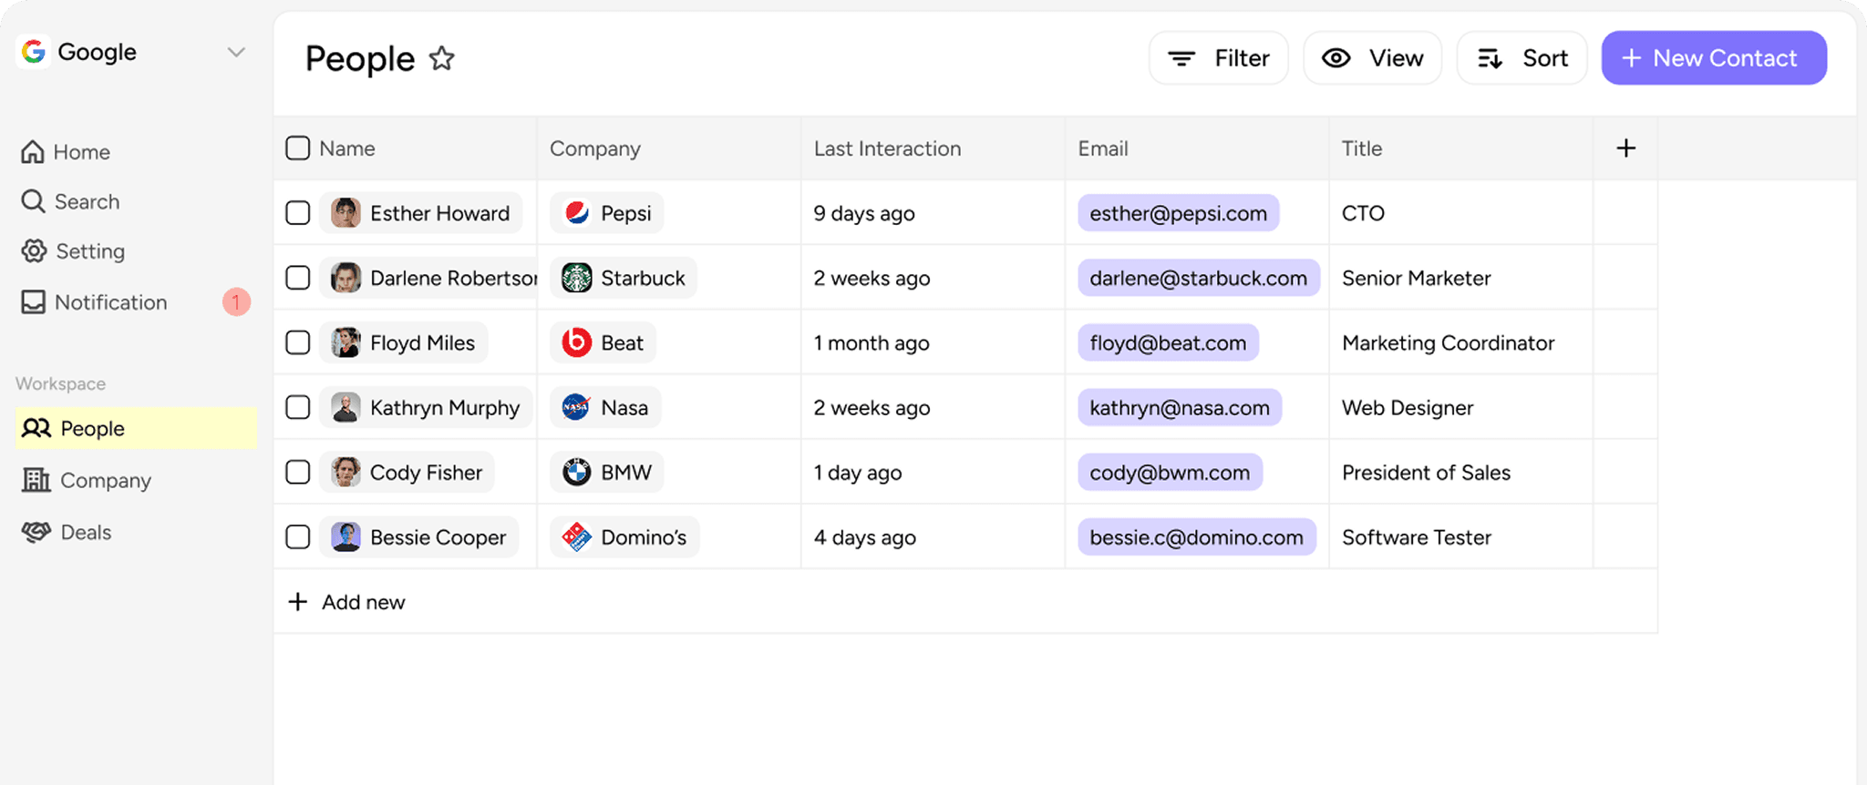The width and height of the screenshot is (1867, 785).
Task: Click the Nasa logo icon
Action: tap(576, 407)
